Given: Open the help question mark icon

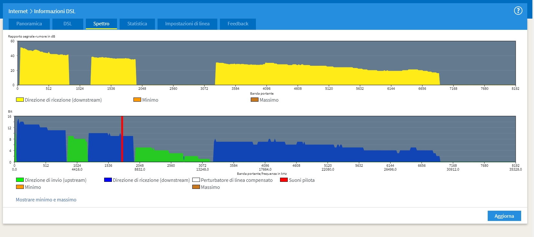Looking at the screenshot, I should click(518, 11).
